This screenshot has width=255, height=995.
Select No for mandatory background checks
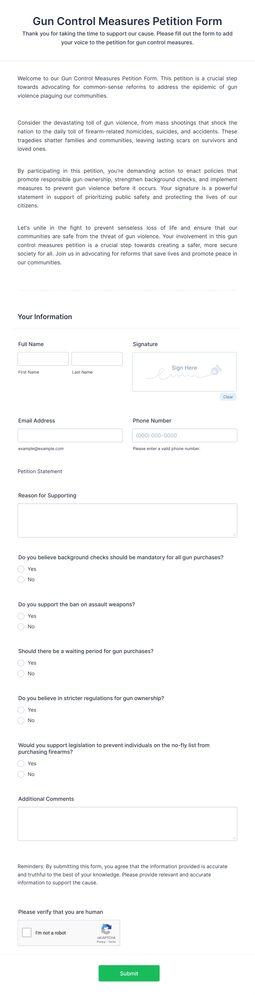click(21, 579)
